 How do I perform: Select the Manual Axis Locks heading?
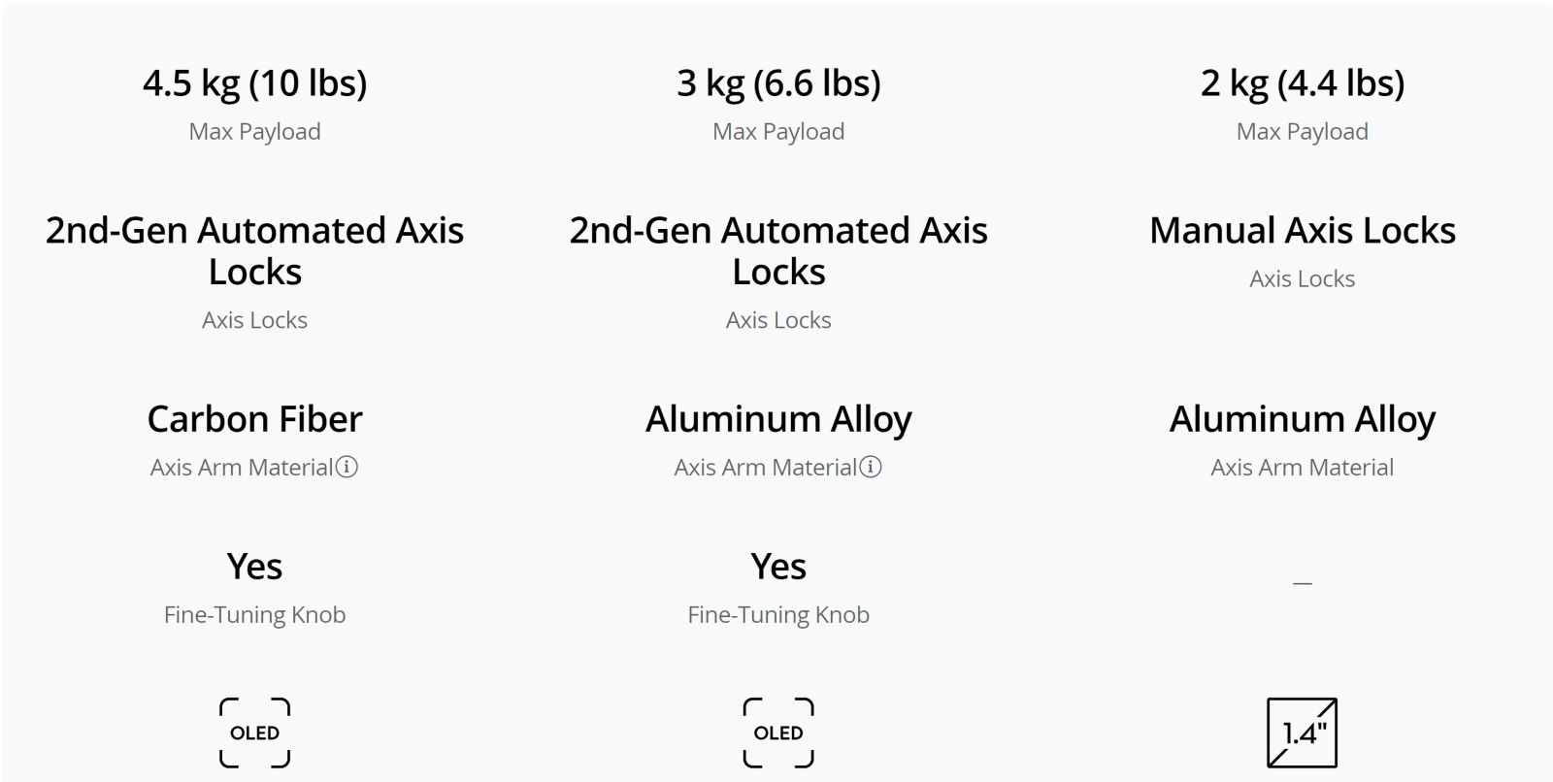[x=1303, y=231]
